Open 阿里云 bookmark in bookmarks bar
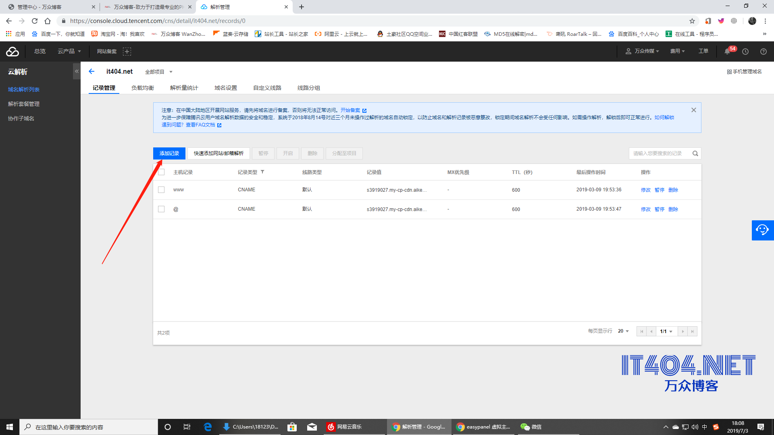The height and width of the screenshot is (435, 774). coord(341,34)
